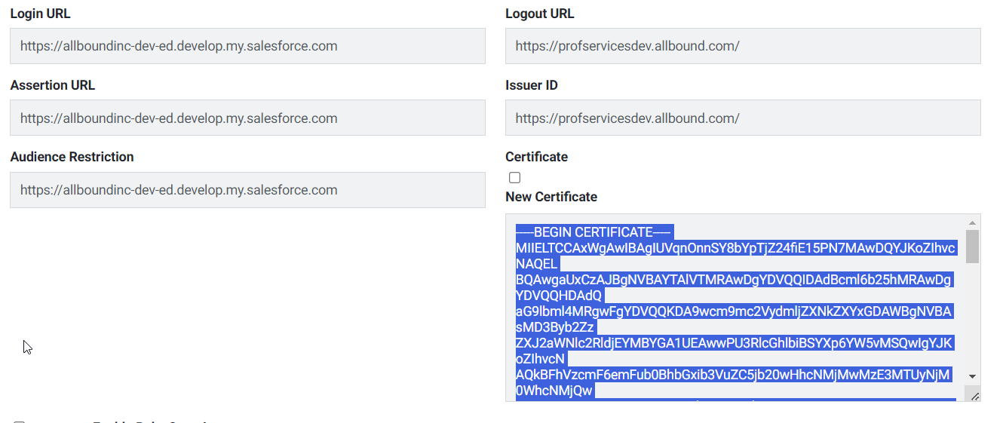The width and height of the screenshot is (1006, 423).
Task: Click the Assertion URL label
Action: click(x=53, y=85)
